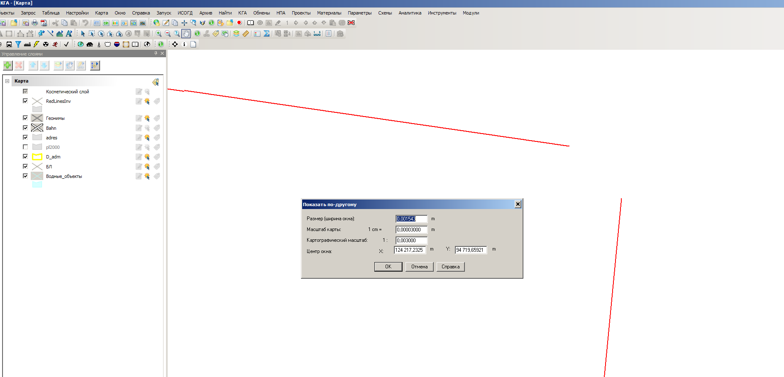Click the yellow D_adm style swatch
This screenshot has height=377, width=784.
(x=37, y=157)
